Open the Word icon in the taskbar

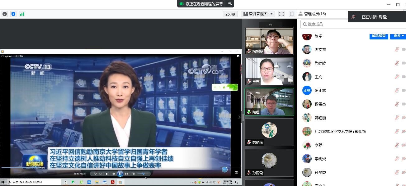[x=105, y=182]
